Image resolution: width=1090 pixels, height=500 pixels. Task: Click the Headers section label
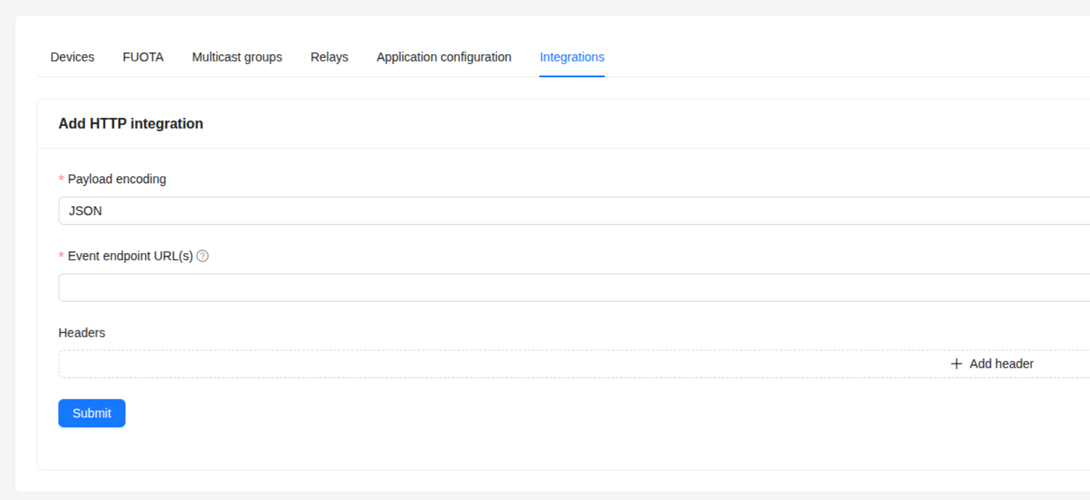pos(81,332)
